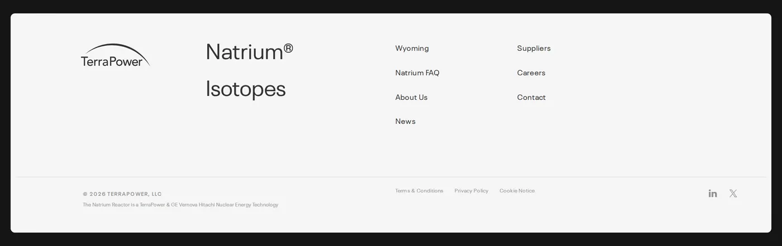The image size is (782, 246).
Task: Open the X (Twitter) social icon
Action: (733, 194)
